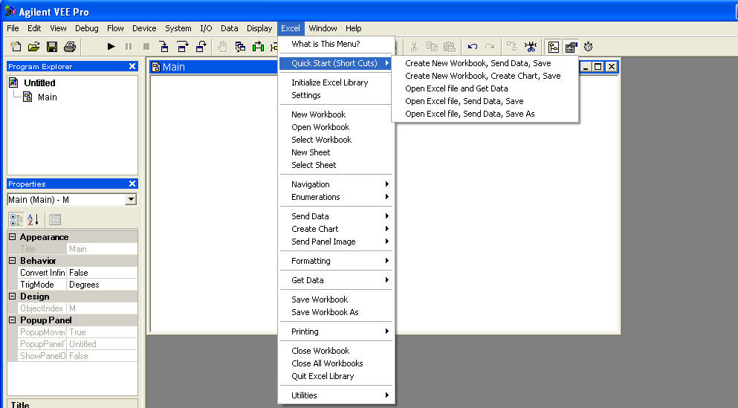Image resolution: width=738 pixels, height=408 pixels.
Task: Collapse the Appearance property category
Action: (13, 237)
